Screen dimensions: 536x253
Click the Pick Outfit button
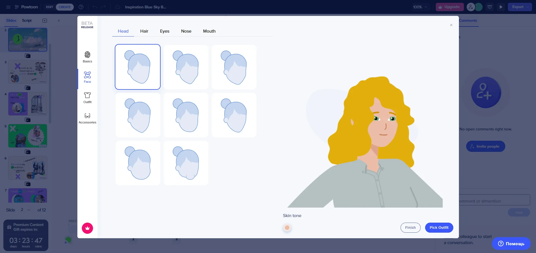click(x=439, y=228)
